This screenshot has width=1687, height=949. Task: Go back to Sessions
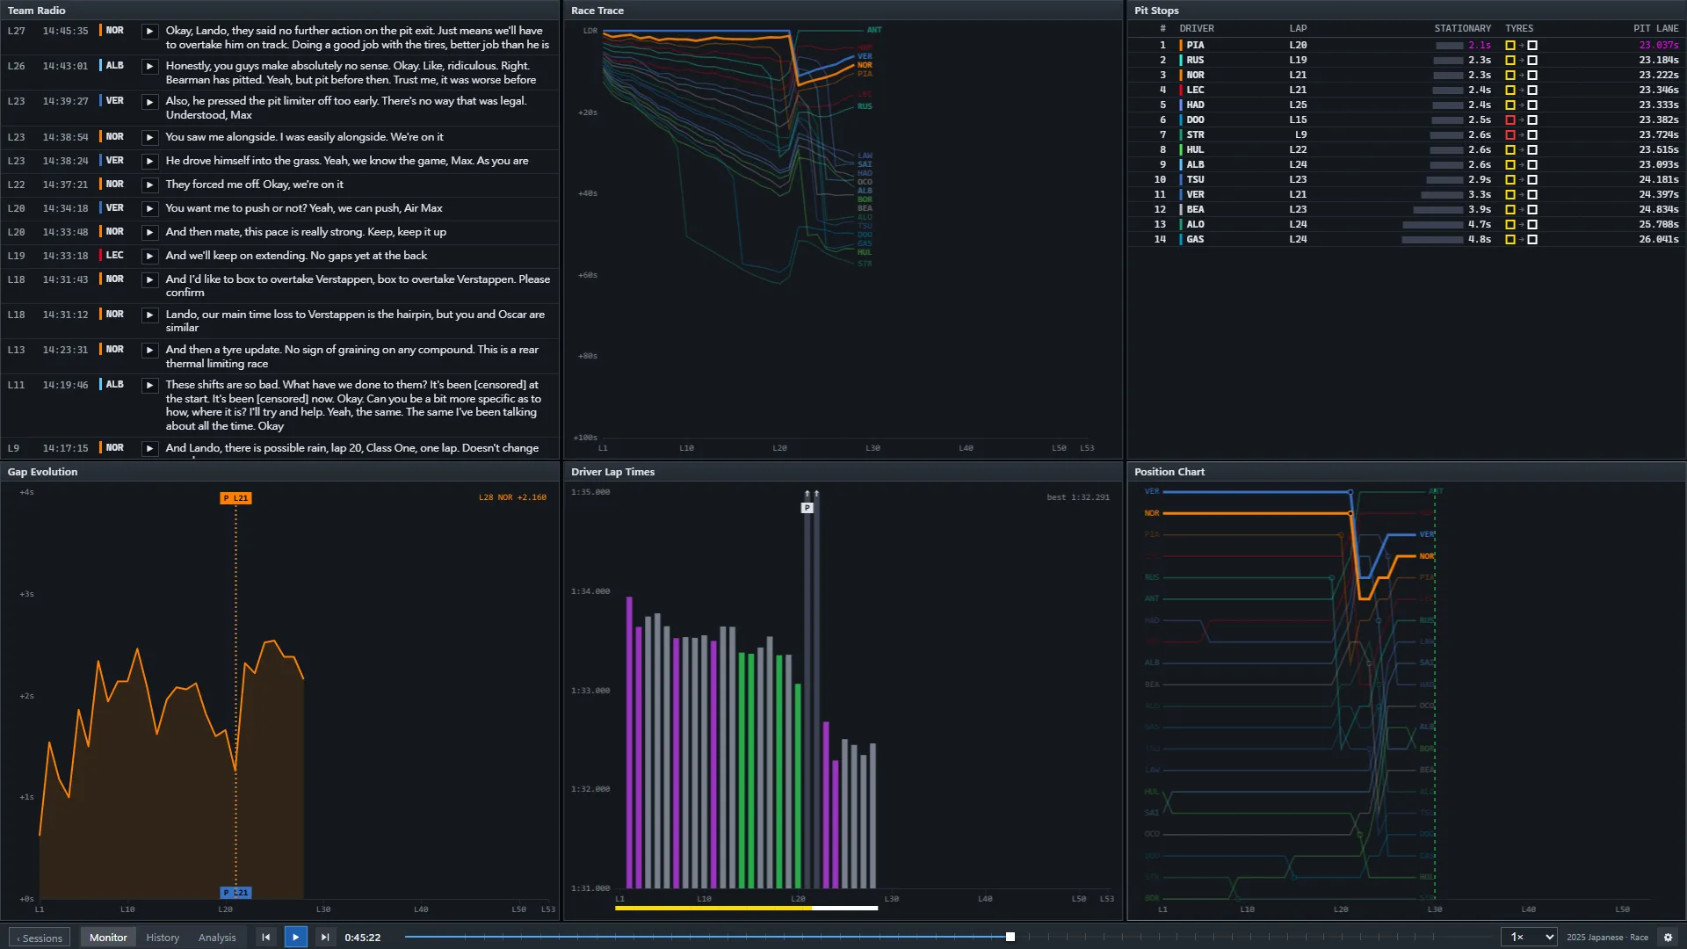40,938
